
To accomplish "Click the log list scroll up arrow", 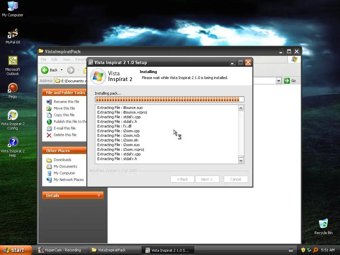I will tap(241, 108).
